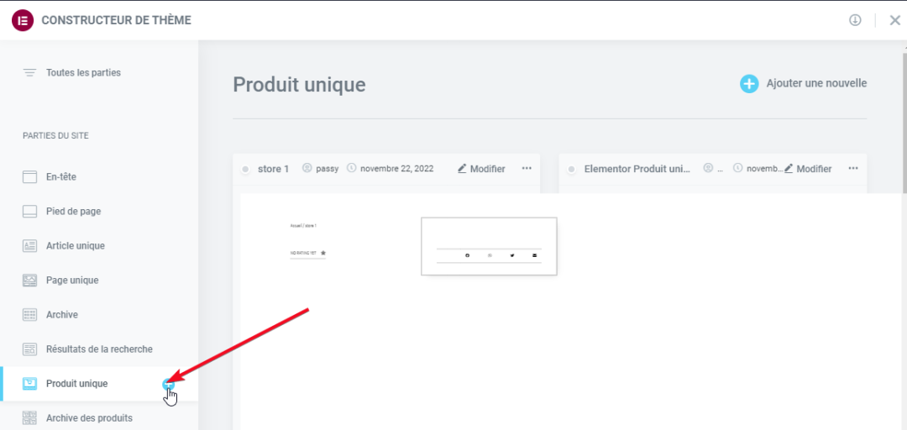The height and width of the screenshot is (430, 907).
Task: Click the Résultats de la recherche icon
Action: 30,349
